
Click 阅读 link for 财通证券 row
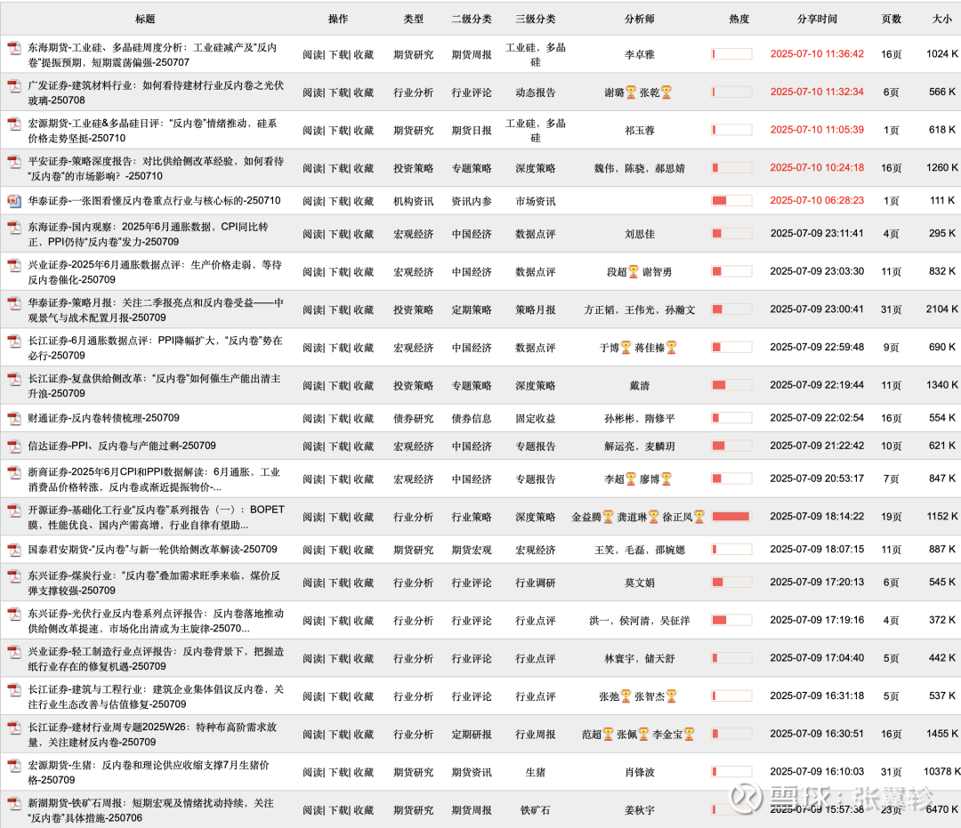[312, 418]
